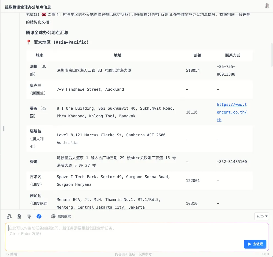Click the 7-9 Fanshawe Street address
This screenshot has height=257, width=273.
(x=90, y=89)
